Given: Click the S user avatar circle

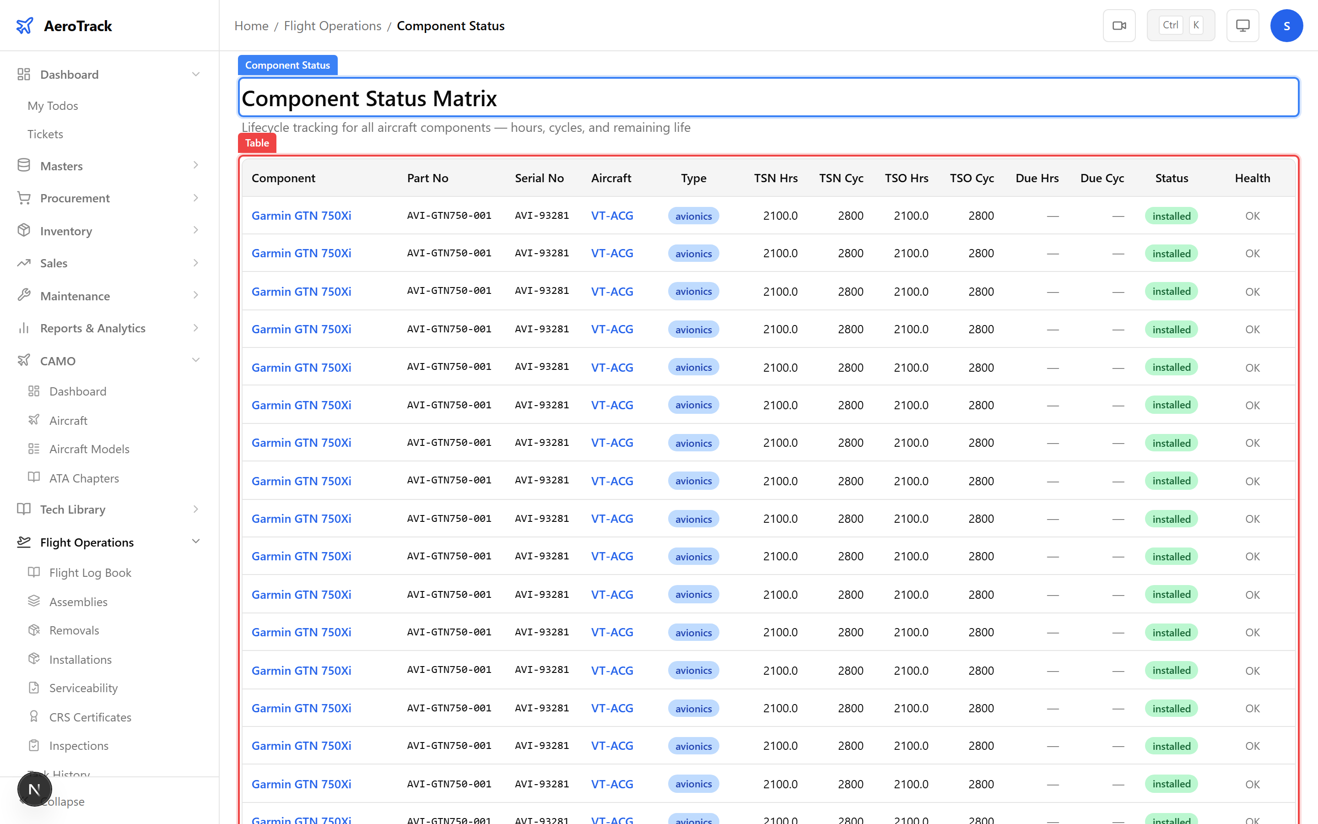Looking at the screenshot, I should (x=1287, y=25).
